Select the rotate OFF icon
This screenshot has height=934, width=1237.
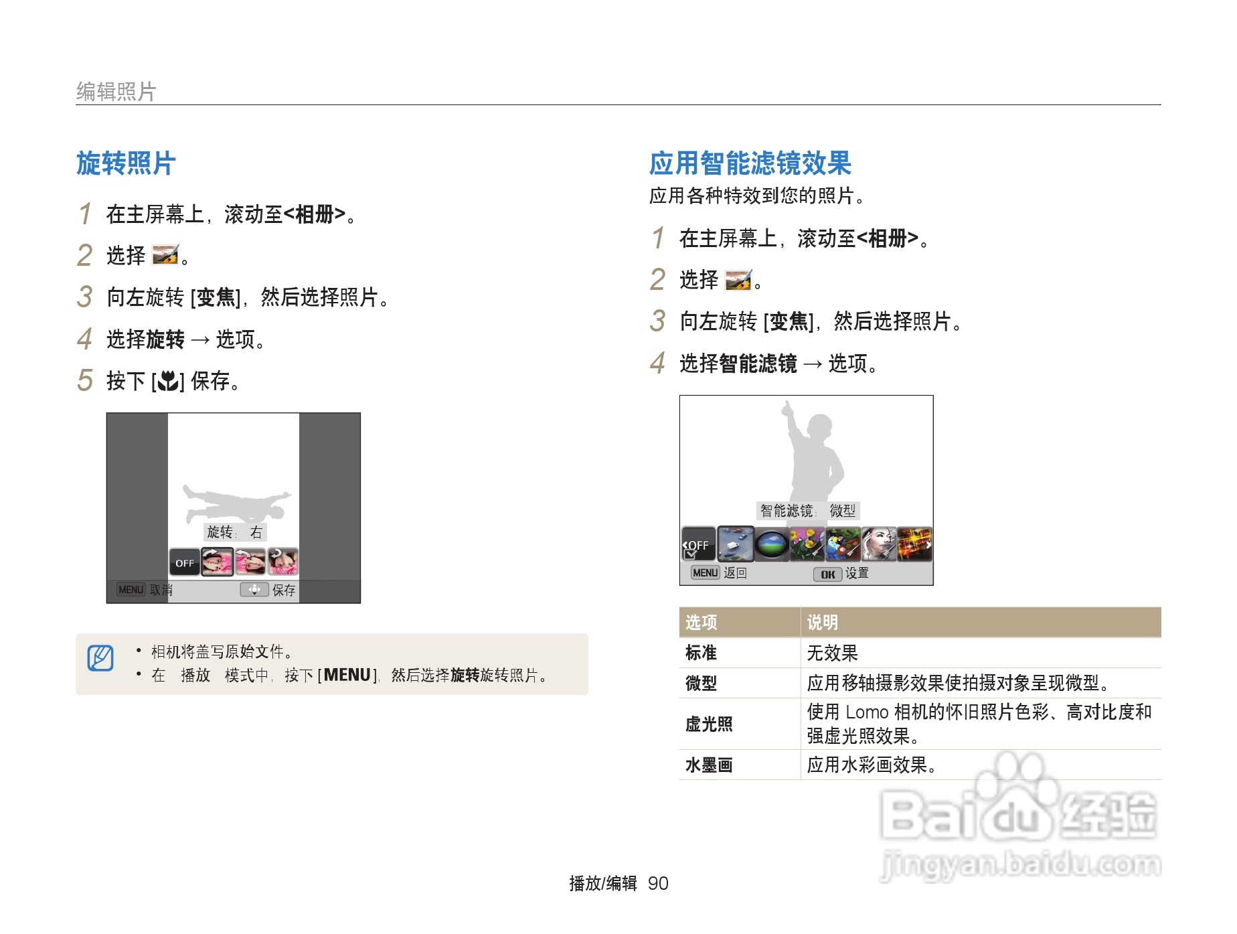tap(184, 562)
